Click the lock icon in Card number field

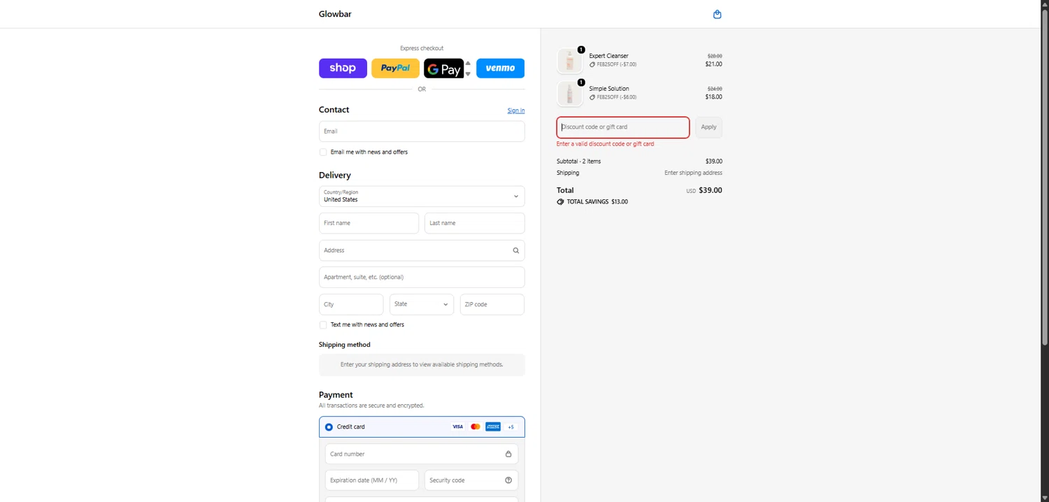tap(508, 454)
